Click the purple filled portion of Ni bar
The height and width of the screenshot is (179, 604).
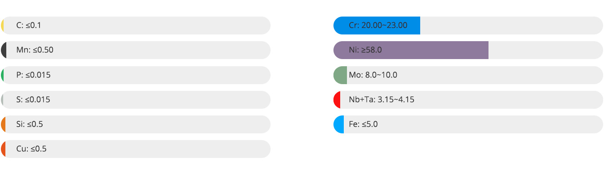click(411, 50)
